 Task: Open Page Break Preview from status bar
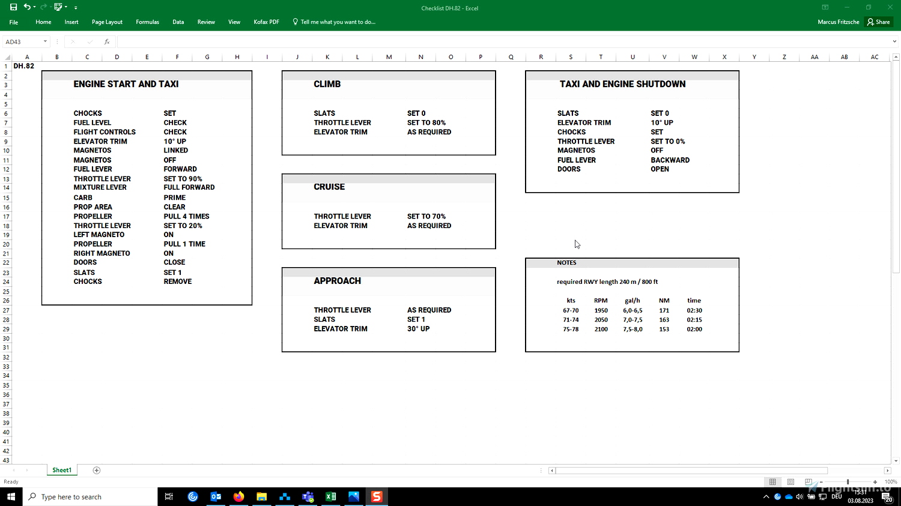click(x=808, y=481)
